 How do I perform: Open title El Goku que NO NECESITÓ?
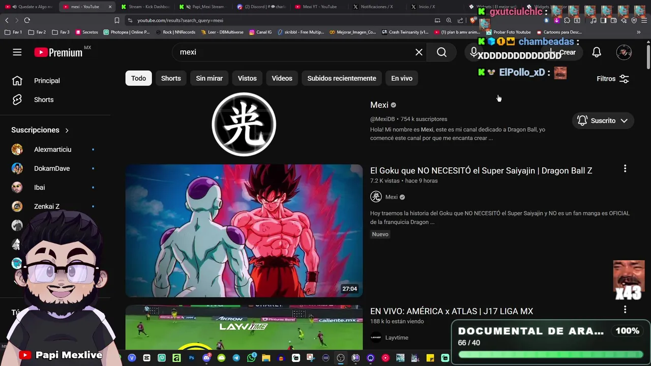click(x=481, y=170)
